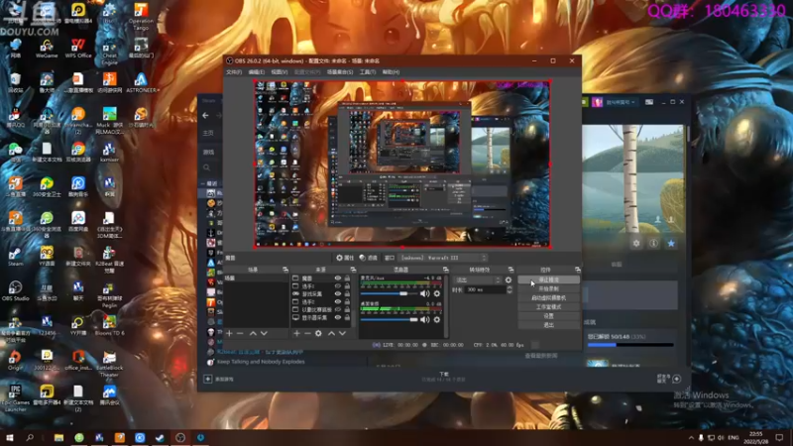Open the Properties (属性) button above the sources
The height and width of the screenshot is (446, 793).
tap(345, 258)
